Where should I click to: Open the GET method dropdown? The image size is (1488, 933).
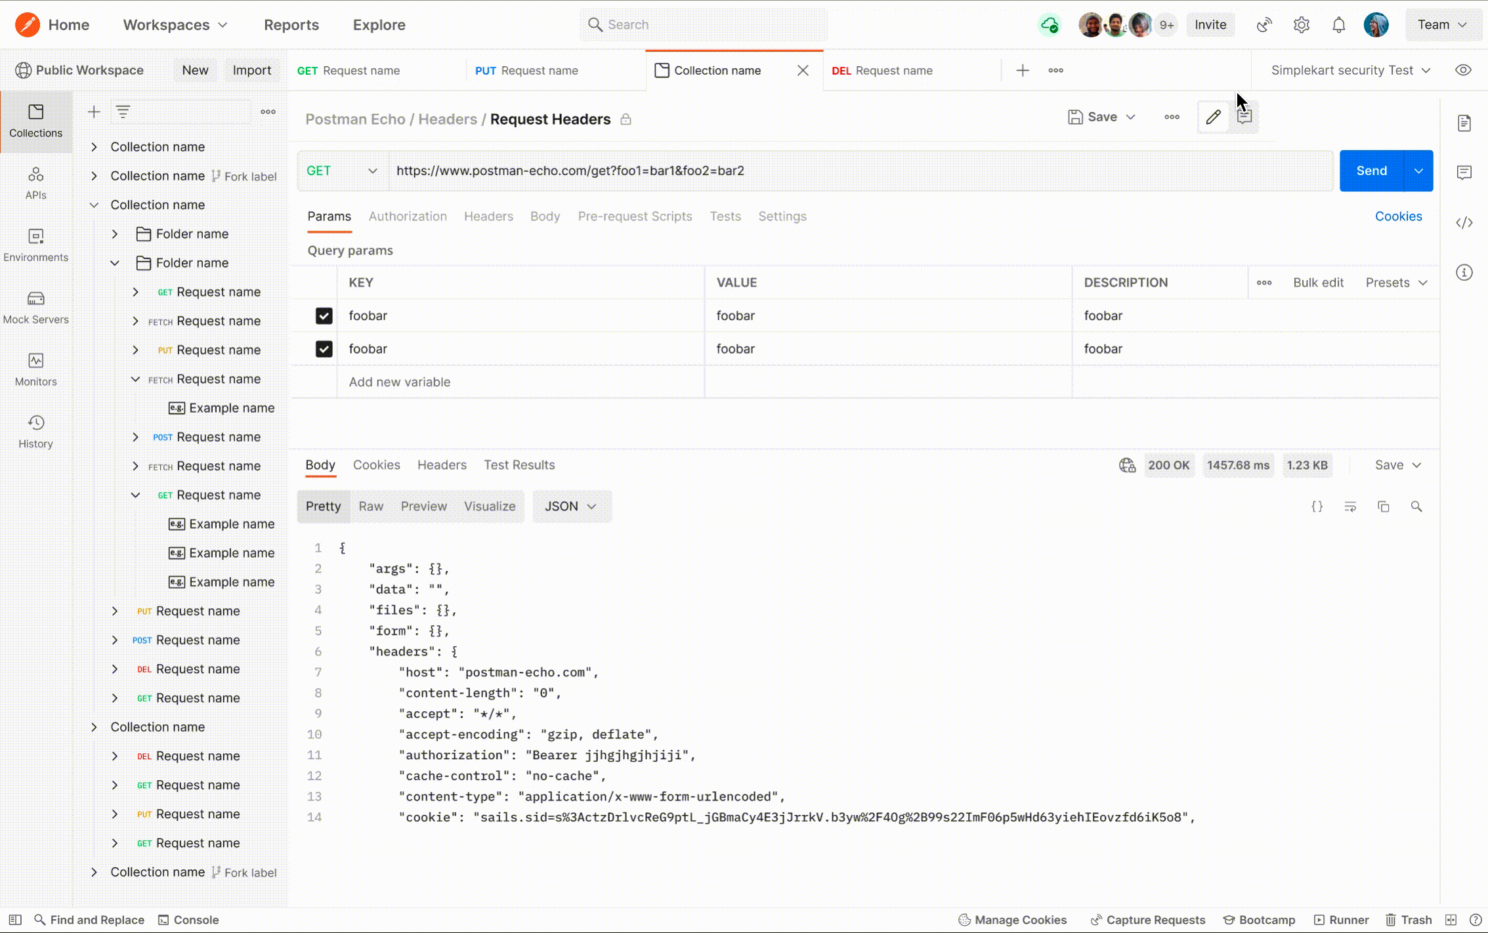coord(342,171)
